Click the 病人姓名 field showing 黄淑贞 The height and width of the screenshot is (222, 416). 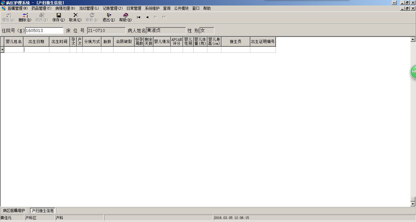click(166, 30)
